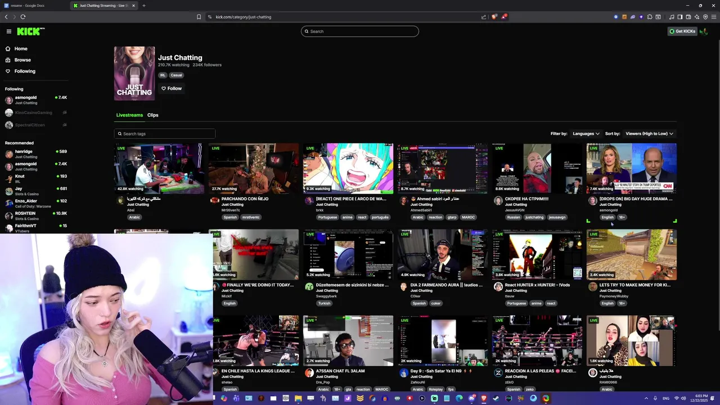Open asmongold in the Following list
Screen dimensions: 720x405
coord(36,100)
